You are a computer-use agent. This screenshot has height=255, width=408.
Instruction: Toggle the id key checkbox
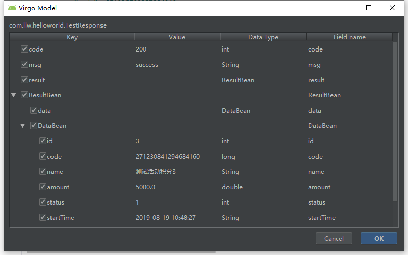tap(43, 141)
